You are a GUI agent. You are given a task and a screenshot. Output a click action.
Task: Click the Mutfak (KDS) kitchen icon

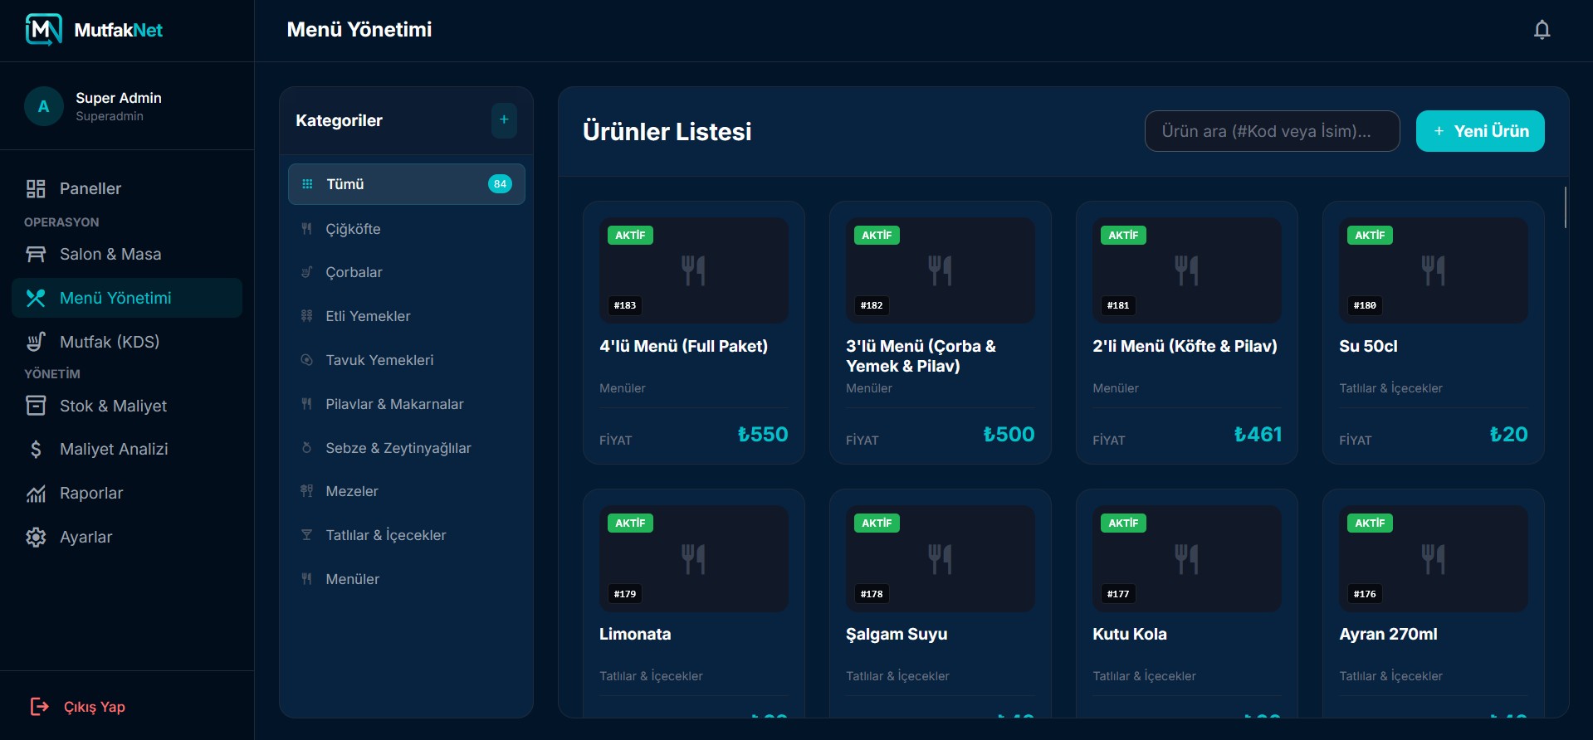pos(36,342)
